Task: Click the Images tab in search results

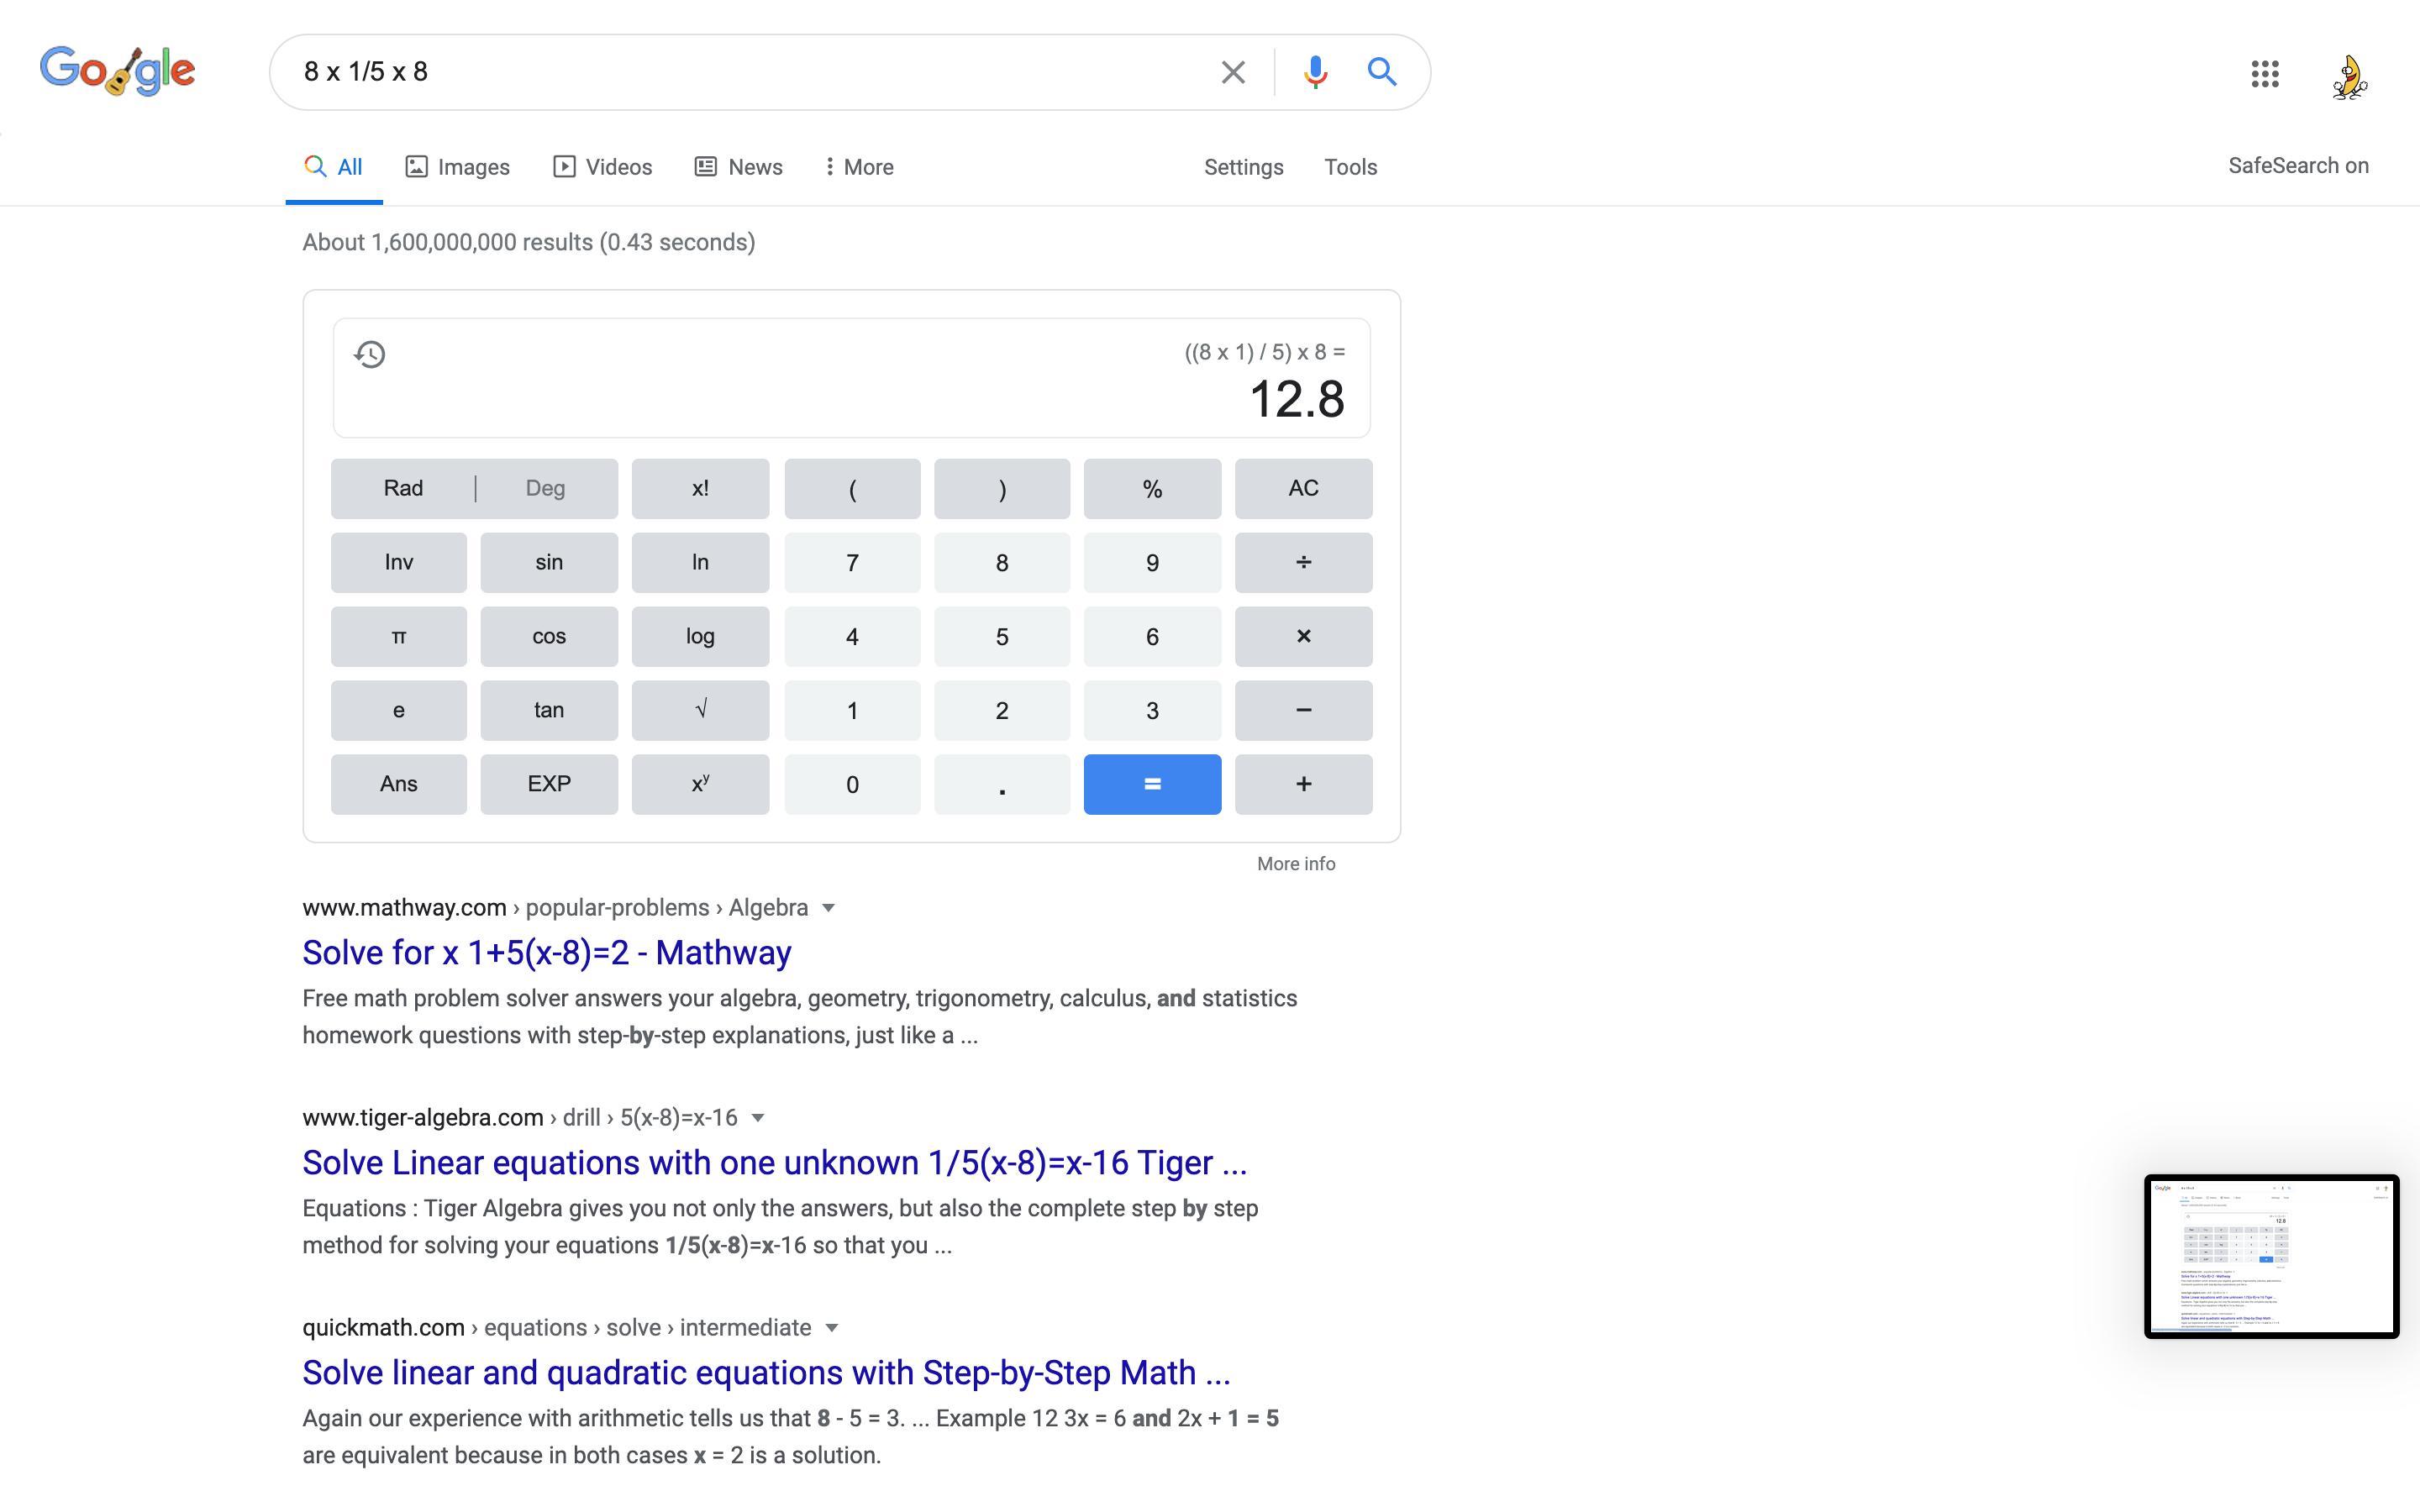Action: pos(456,167)
